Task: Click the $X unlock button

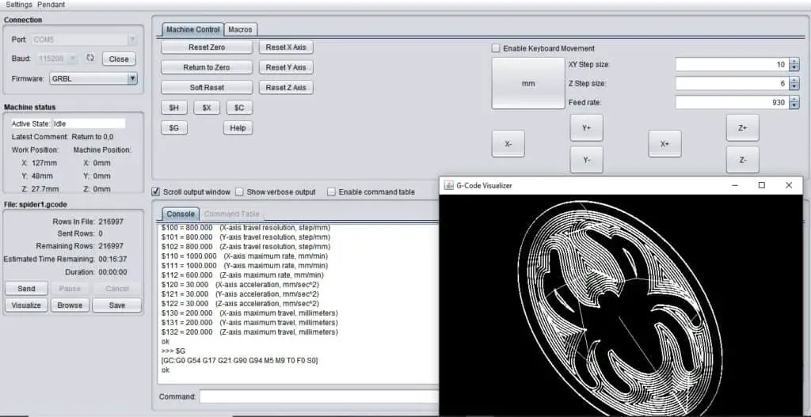Action: point(207,108)
